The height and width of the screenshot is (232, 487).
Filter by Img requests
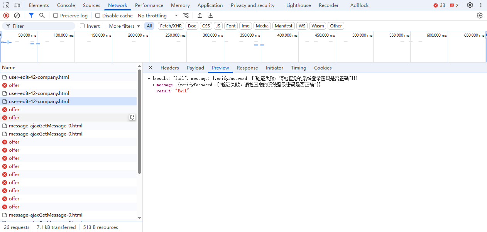click(245, 26)
